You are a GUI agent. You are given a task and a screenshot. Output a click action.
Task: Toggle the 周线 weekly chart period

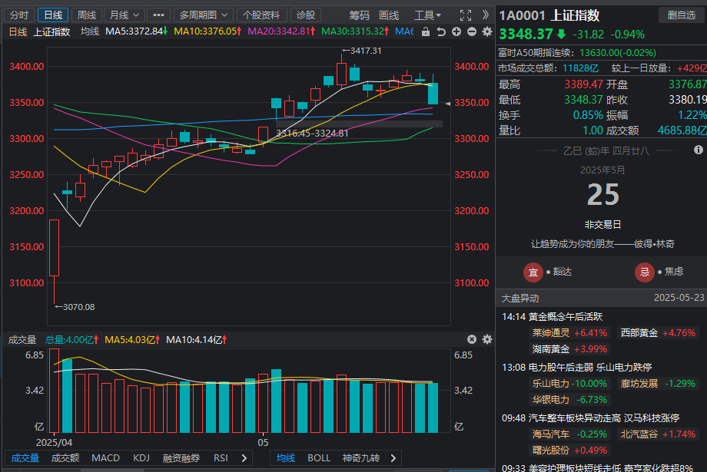(87, 15)
